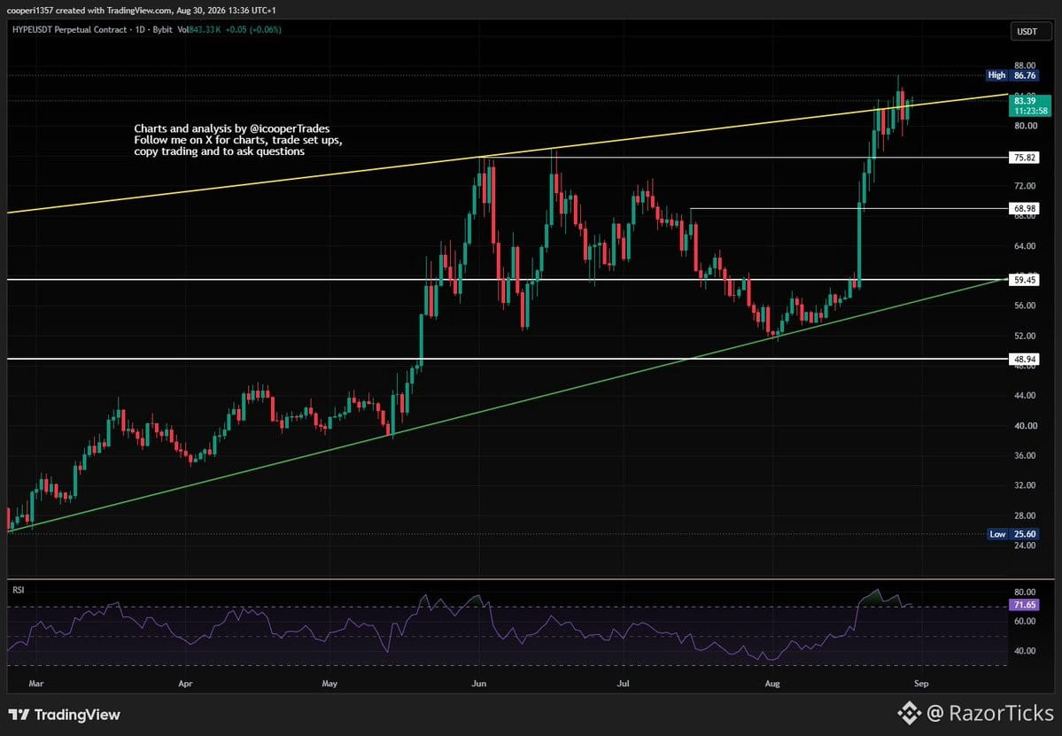Click the Mar label on time axis
The height and width of the screenshot is (736, 1062).
(36, 683)
